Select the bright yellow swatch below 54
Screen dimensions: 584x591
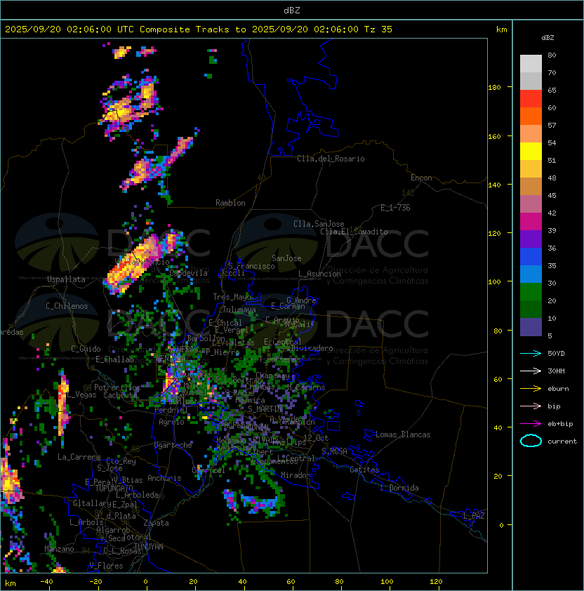[x=531, y=152]
